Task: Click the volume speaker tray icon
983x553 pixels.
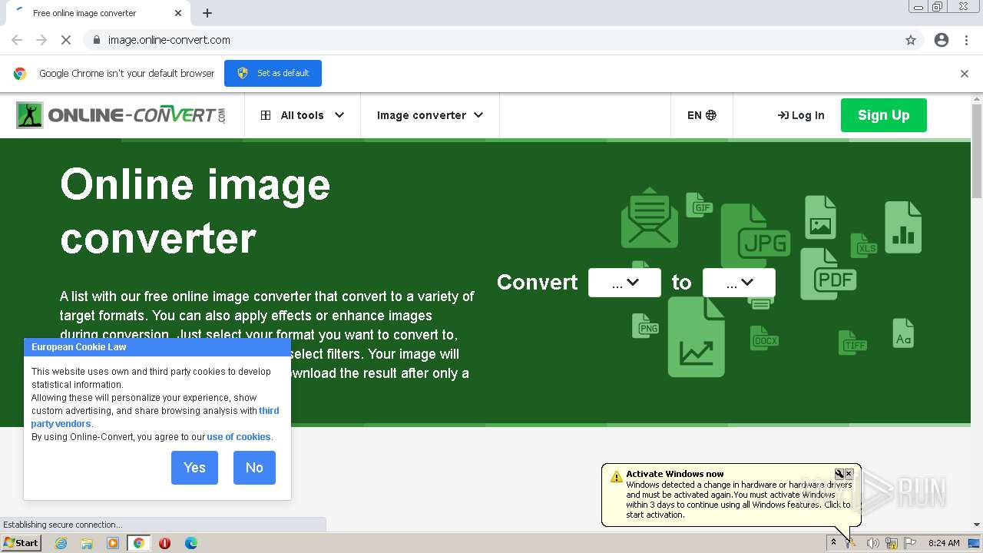Action: 872,543
